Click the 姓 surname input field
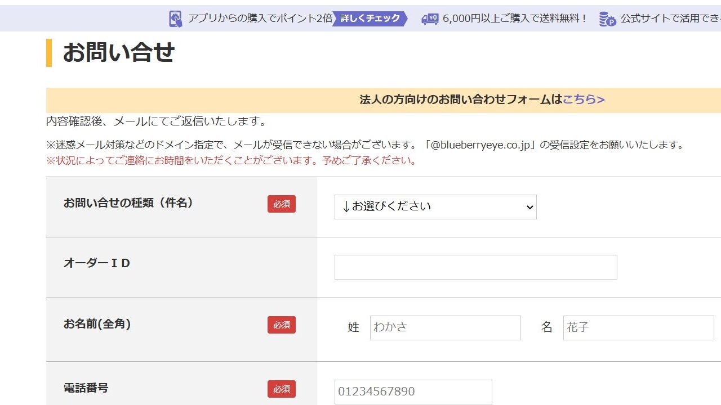The image size is (721, 405). (446, 328)
